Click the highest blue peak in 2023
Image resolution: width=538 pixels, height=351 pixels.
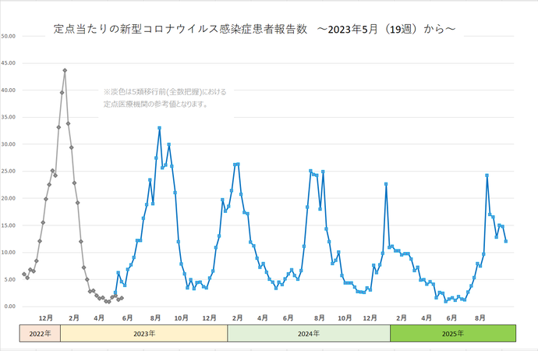[159, 128]
